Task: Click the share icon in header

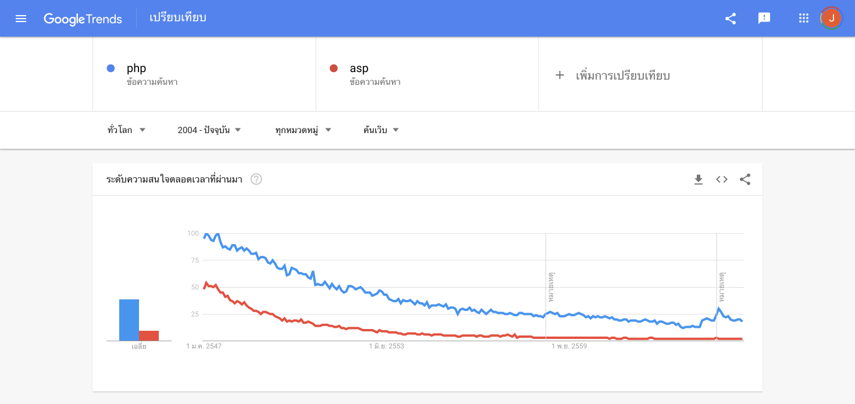Action: pos(731,19)
